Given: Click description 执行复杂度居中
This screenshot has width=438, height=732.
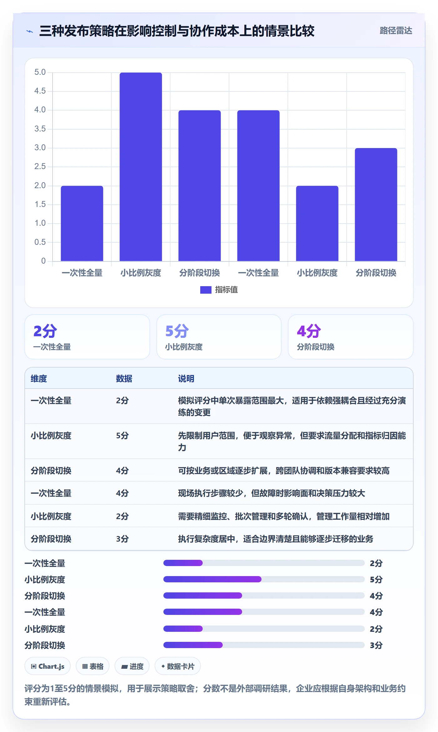Looking at the screenshot, I should [276, 539].
